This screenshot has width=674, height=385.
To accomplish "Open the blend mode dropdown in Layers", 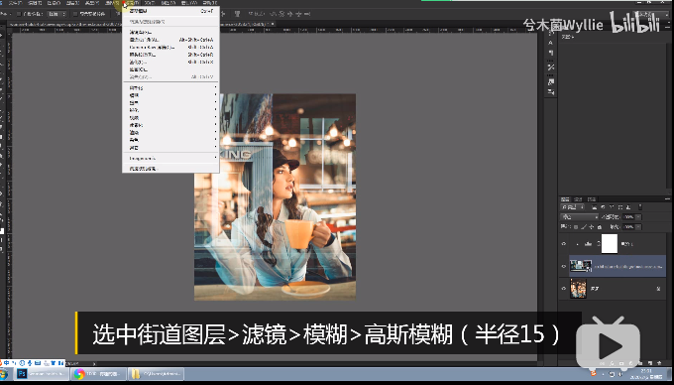I will [580, 216].
